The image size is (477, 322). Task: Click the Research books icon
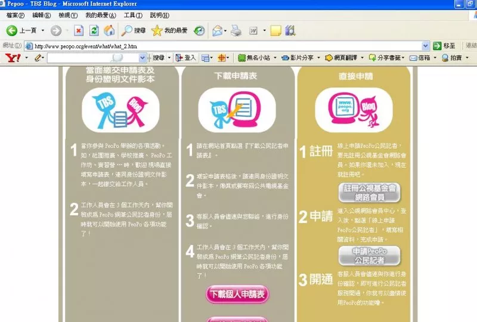coord(290,30)
